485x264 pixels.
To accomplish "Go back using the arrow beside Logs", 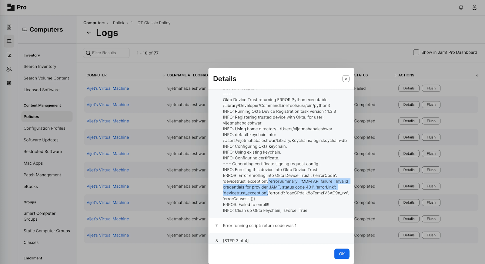I will 89,32.
